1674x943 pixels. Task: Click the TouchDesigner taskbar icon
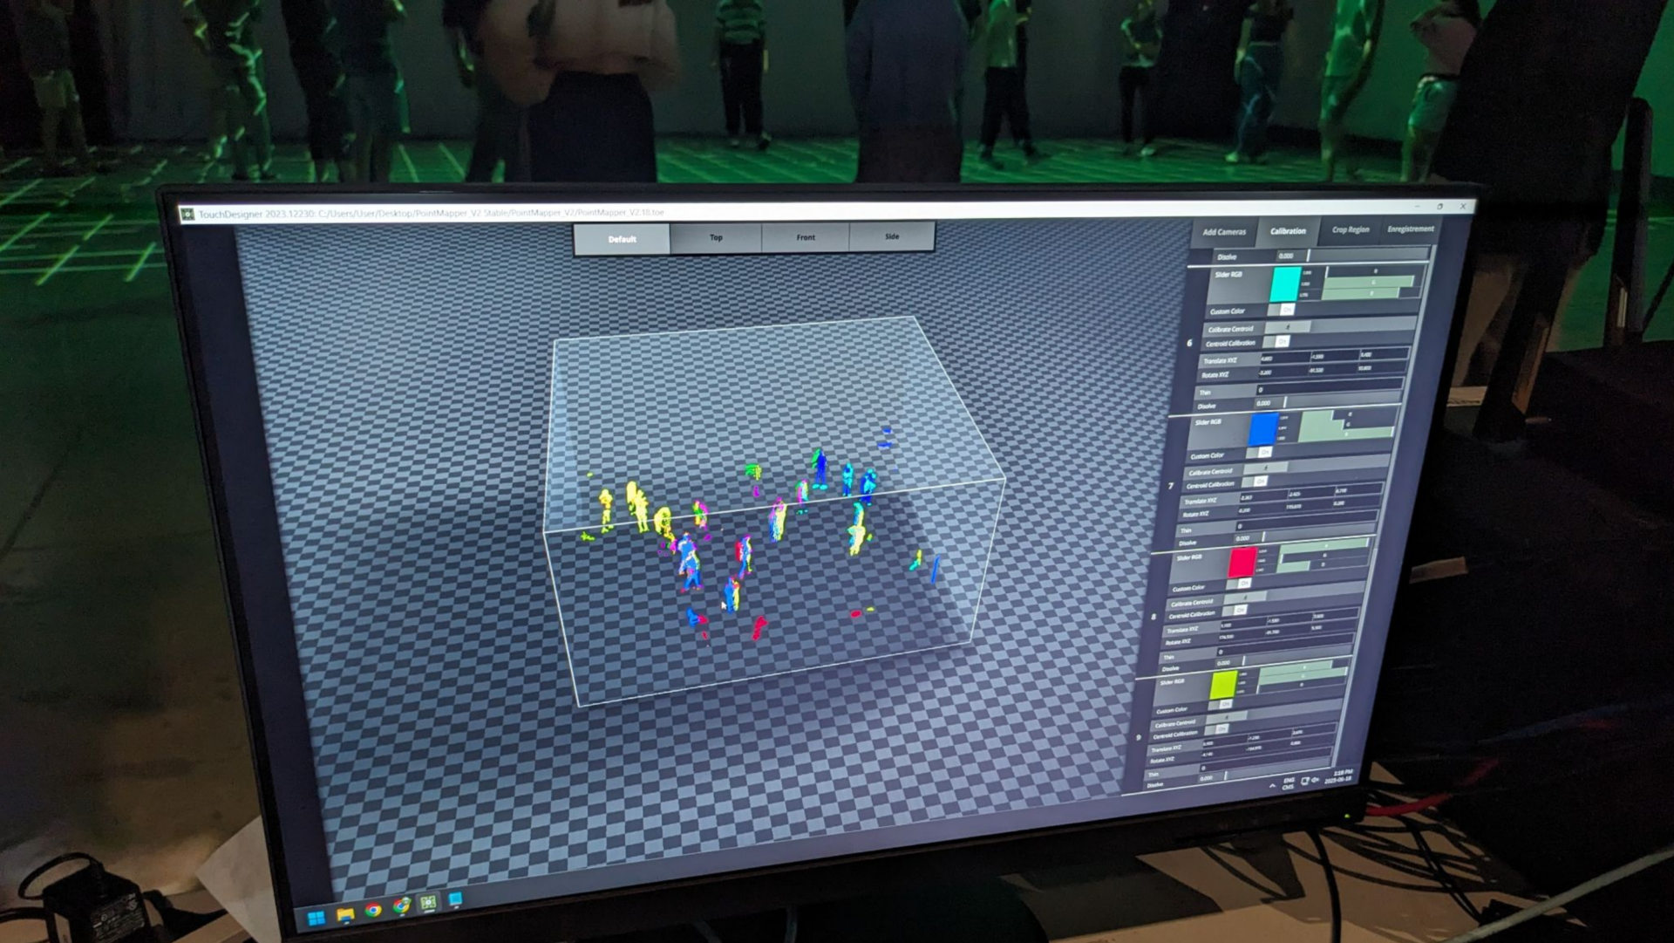[428, 903]
